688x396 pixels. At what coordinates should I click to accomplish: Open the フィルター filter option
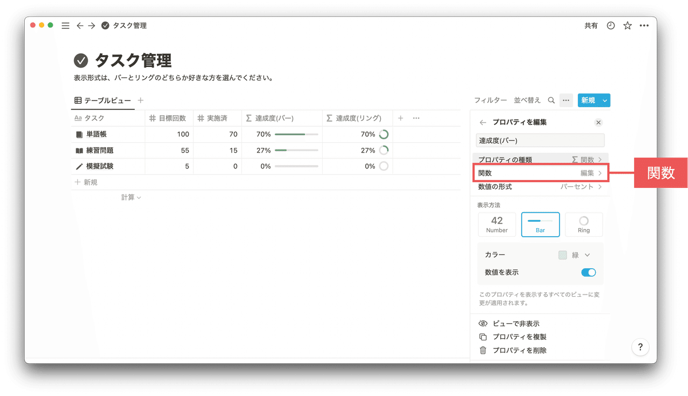pyautogui.click(x=490, y=100)
